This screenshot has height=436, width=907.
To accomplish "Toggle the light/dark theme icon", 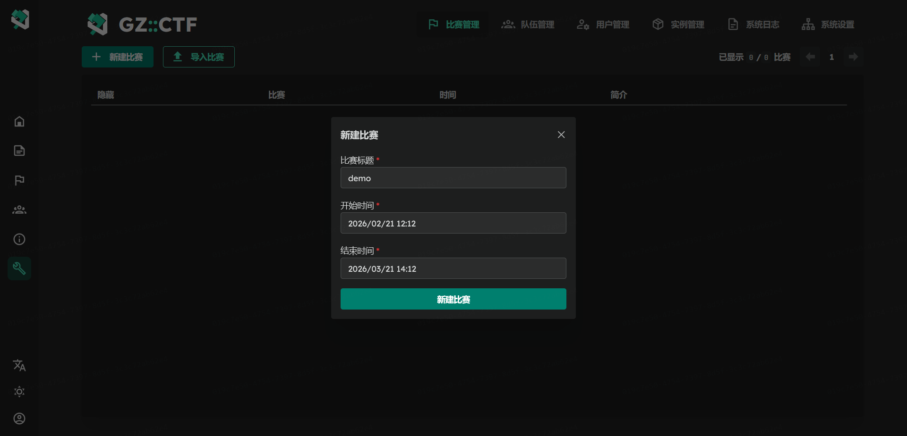I will (x=19, y=392).
